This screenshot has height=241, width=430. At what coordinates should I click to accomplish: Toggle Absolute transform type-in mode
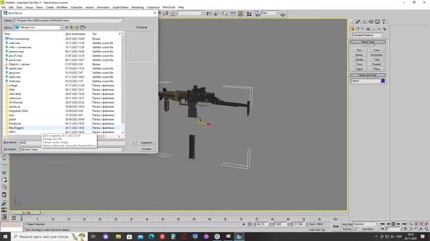249,224
